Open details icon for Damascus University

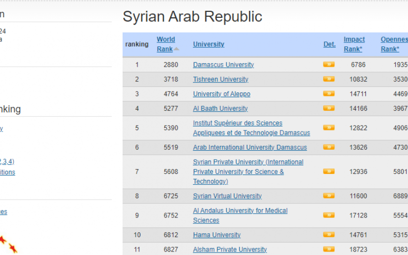[329, 64]
